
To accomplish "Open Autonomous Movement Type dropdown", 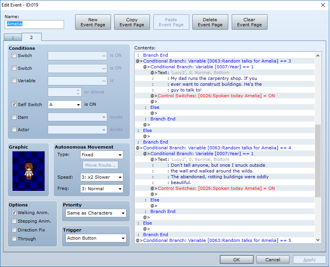I will click(102, 155).
